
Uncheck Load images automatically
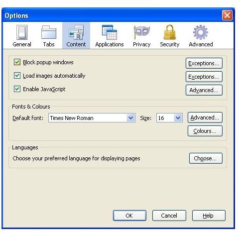click(17, 76)
